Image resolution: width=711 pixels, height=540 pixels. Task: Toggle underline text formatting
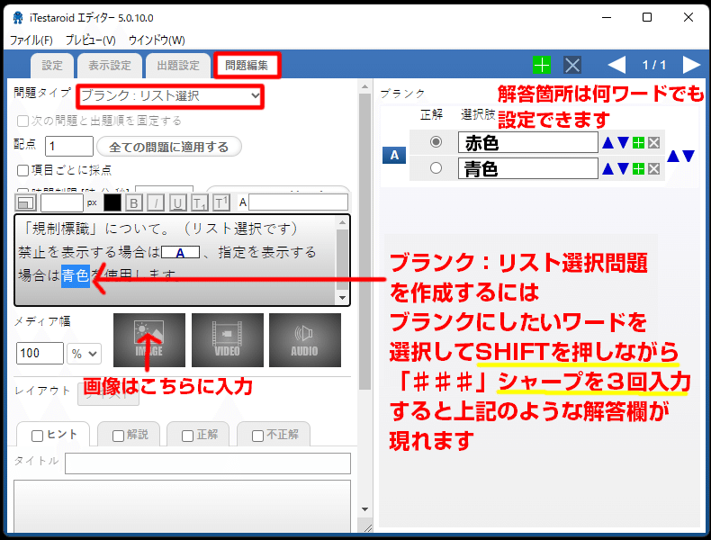coord(177,202)
